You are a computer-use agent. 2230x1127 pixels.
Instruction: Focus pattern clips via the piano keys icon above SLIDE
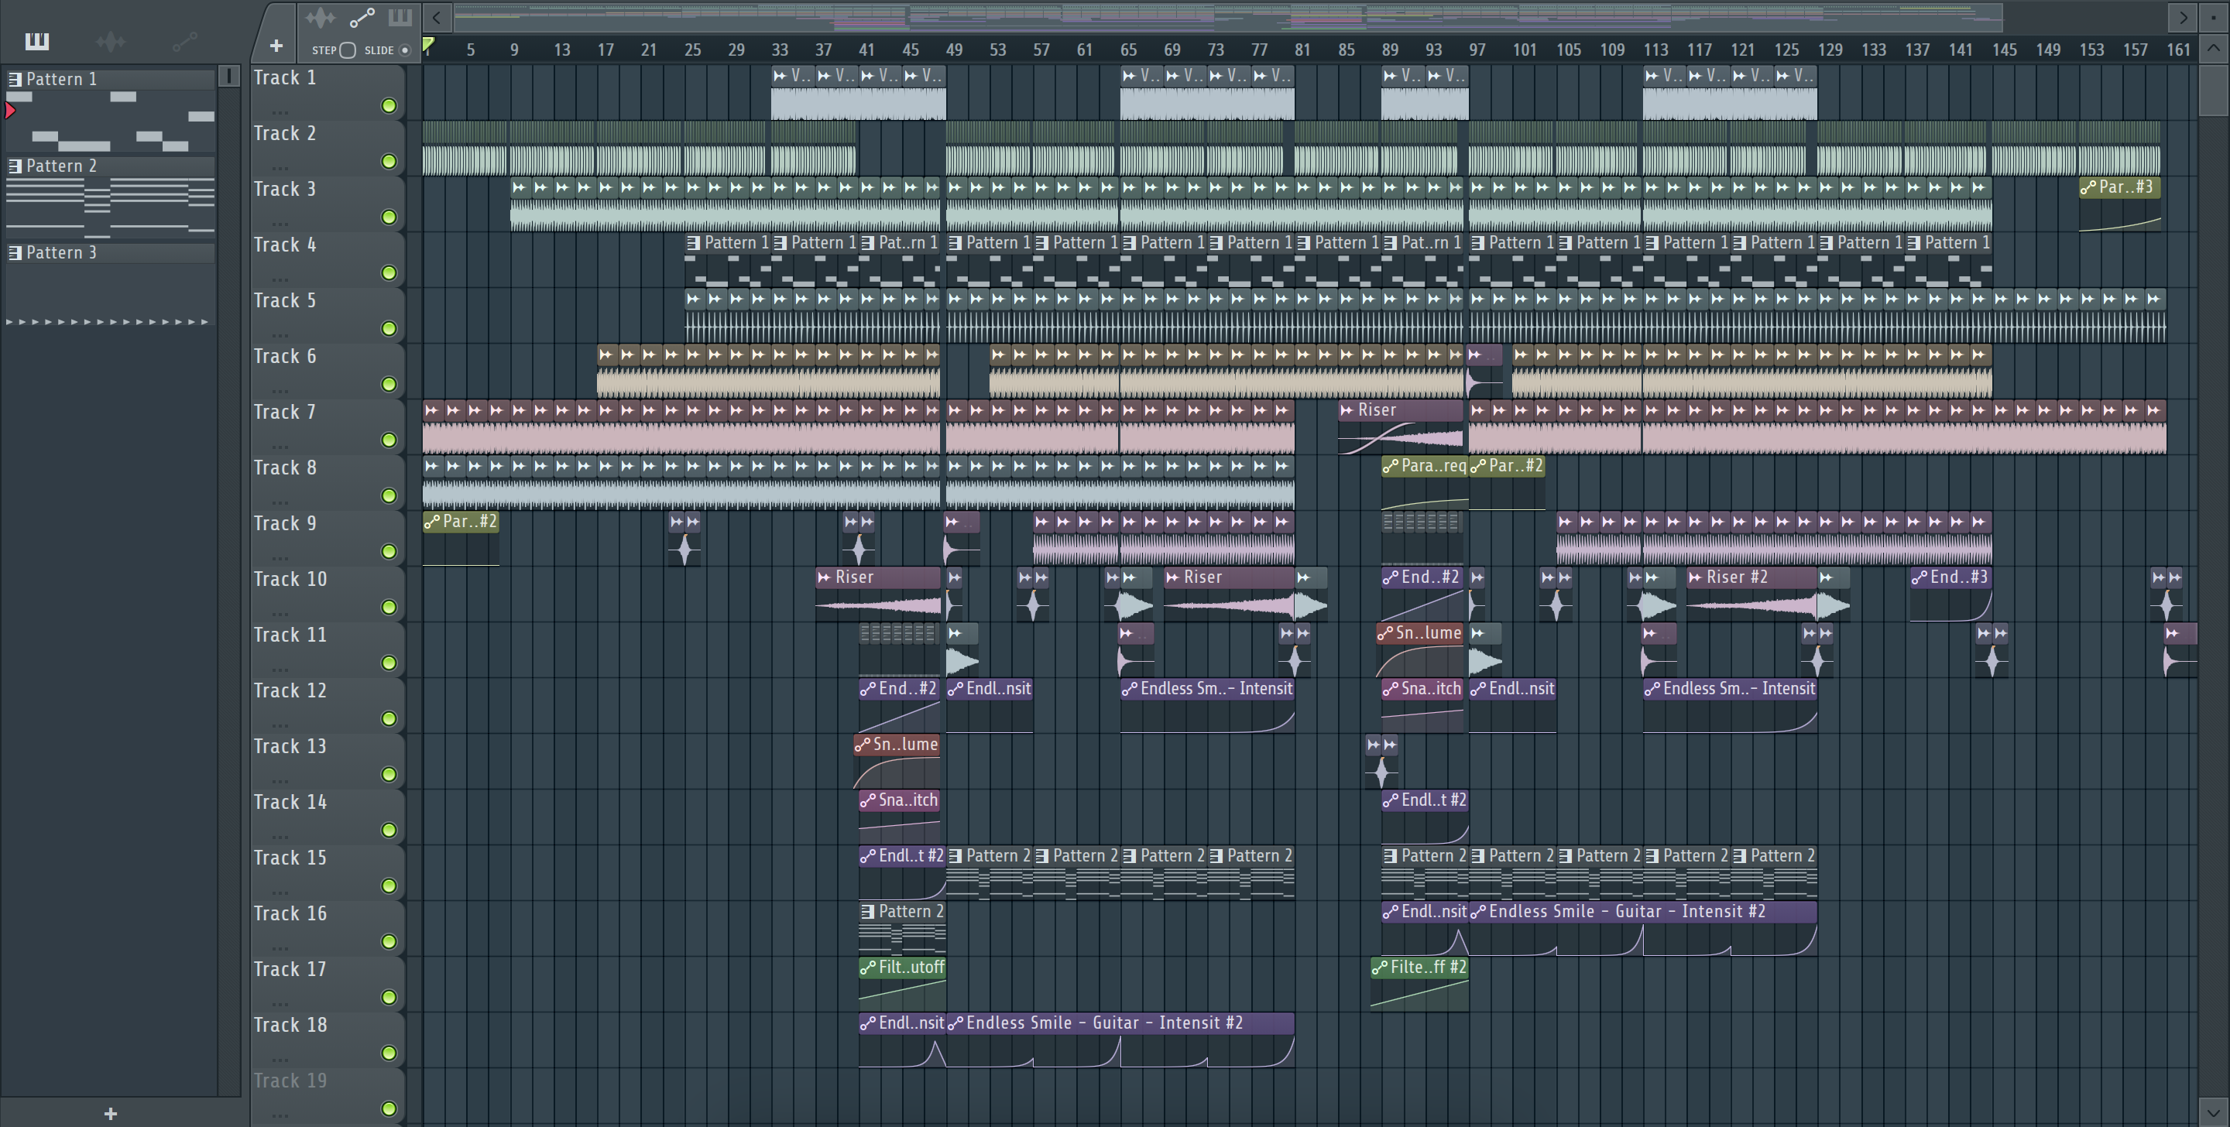tap(400, 17)
